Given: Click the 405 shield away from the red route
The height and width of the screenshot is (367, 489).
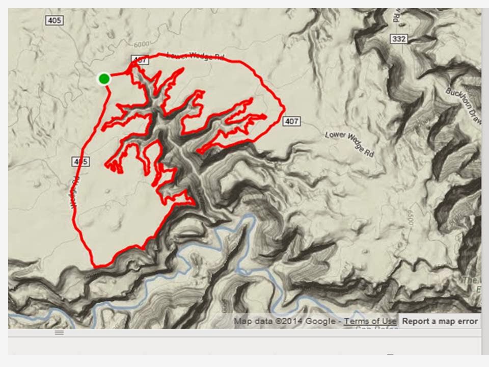Looking at the screenshot, I should click(55, 20).
